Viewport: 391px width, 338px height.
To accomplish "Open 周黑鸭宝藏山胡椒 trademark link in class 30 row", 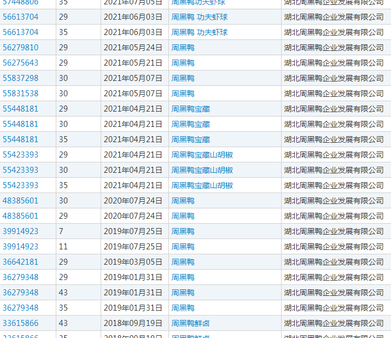I will pyautogui.click(x=202, y=170).
